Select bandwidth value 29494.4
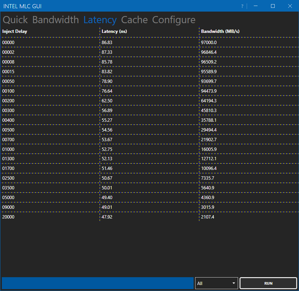The image size is (299, 291). tap(209, 130)
